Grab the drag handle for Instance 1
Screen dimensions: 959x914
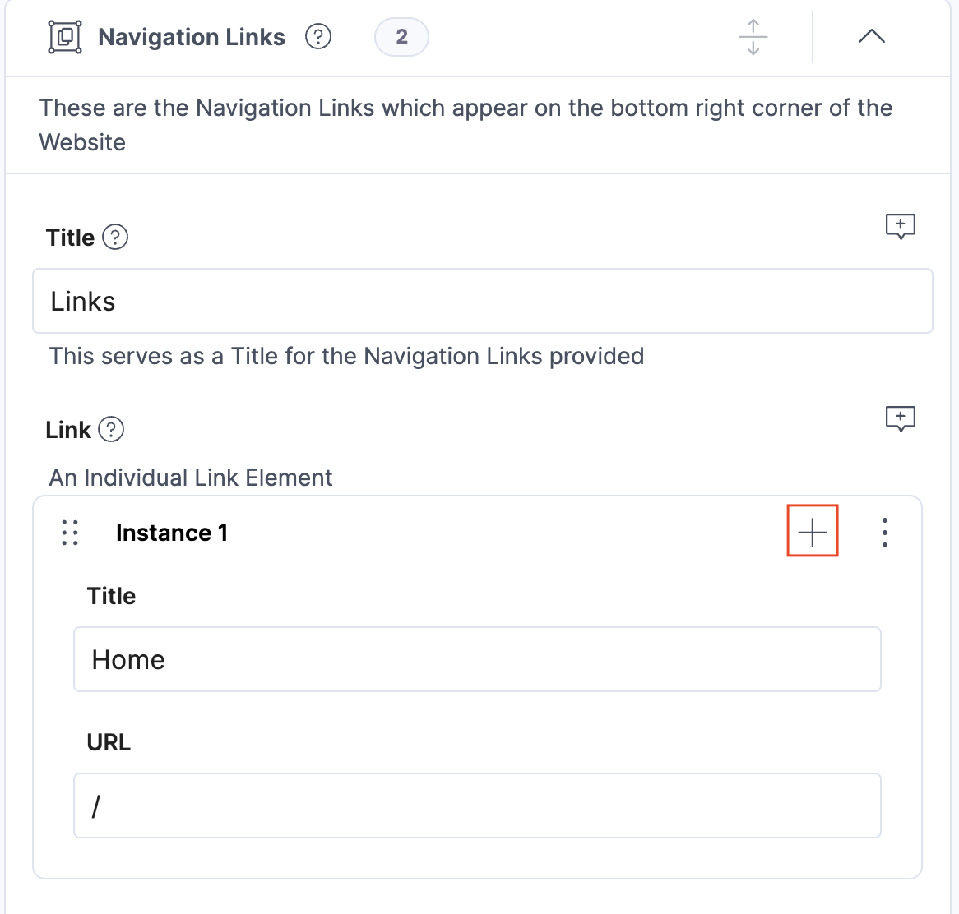click(70, 533)
